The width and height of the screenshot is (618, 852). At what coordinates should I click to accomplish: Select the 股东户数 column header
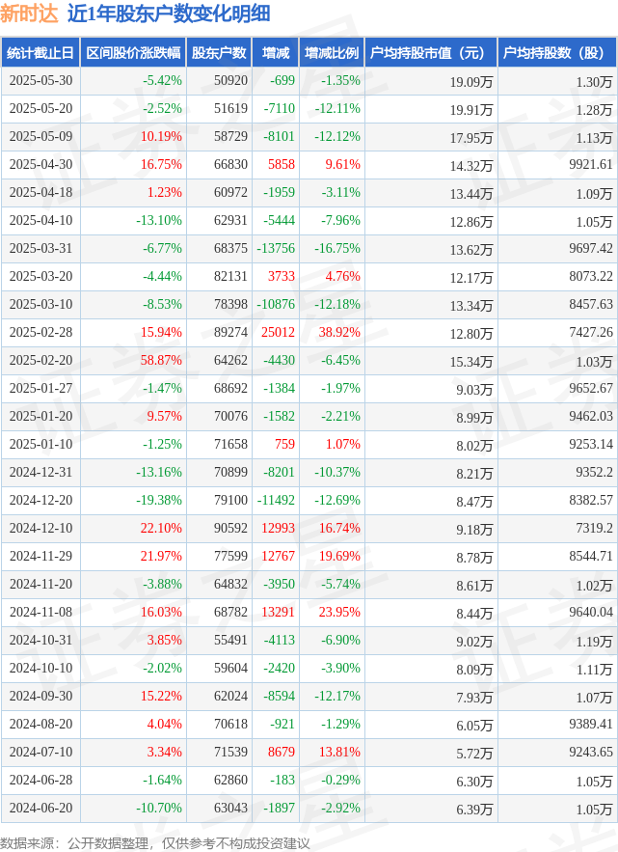point(219,53)
